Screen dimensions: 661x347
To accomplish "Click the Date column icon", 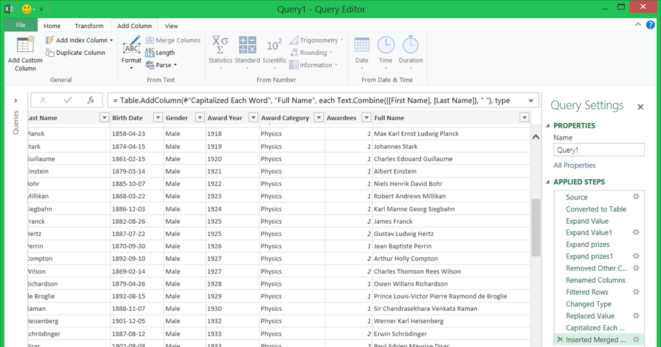I will [x=362, y=45].
